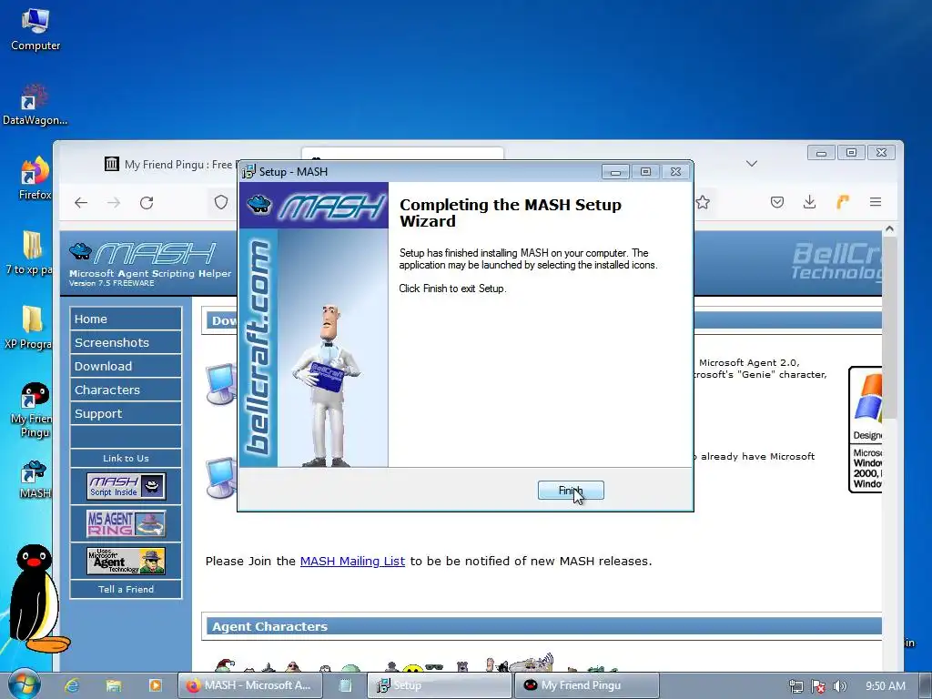Switch to the MASH Firefox taskbar button
The width and height of the screenshot is (932, 699).
(x=250, y=685)
